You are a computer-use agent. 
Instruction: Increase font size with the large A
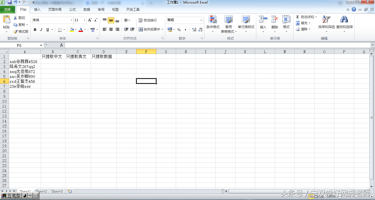click(x=90, y=20)
